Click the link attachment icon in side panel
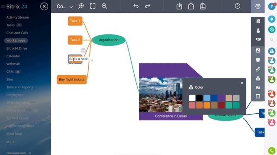The width and height of the screenshot is (277, 155). coord(258,69)
